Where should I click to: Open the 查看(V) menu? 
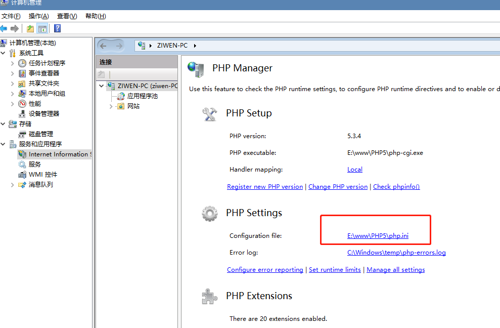(67, 16)
